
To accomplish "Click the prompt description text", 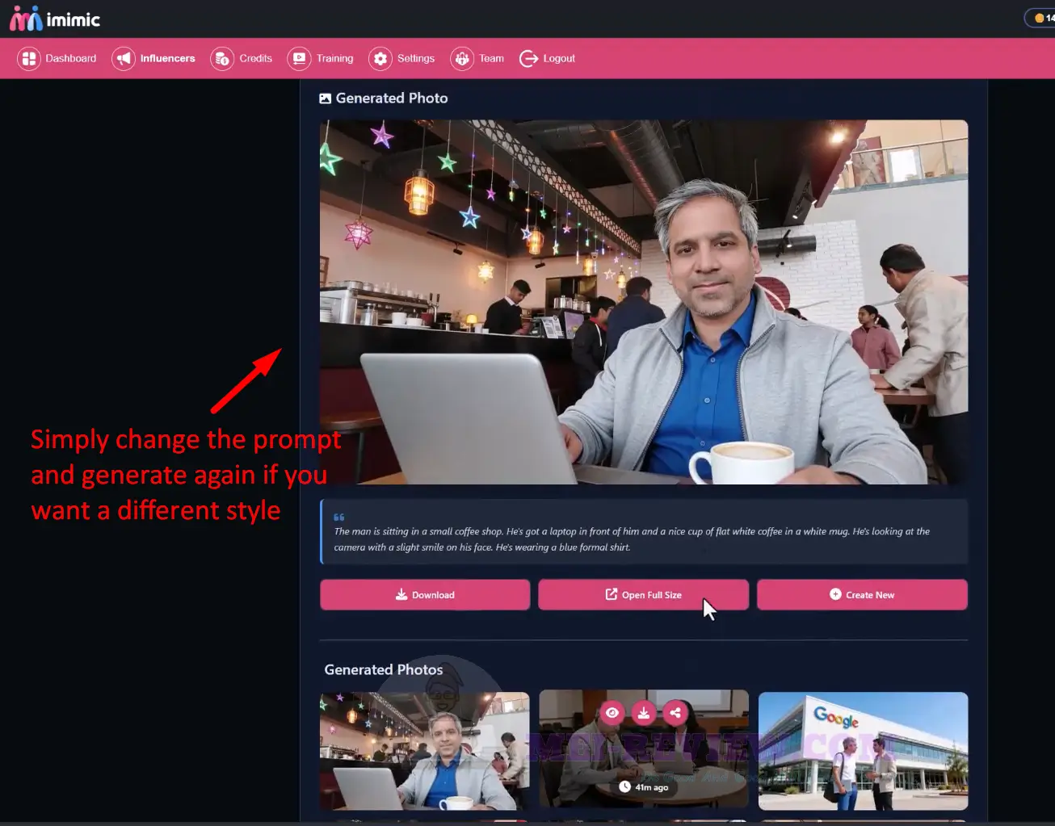I will point(632,539).
